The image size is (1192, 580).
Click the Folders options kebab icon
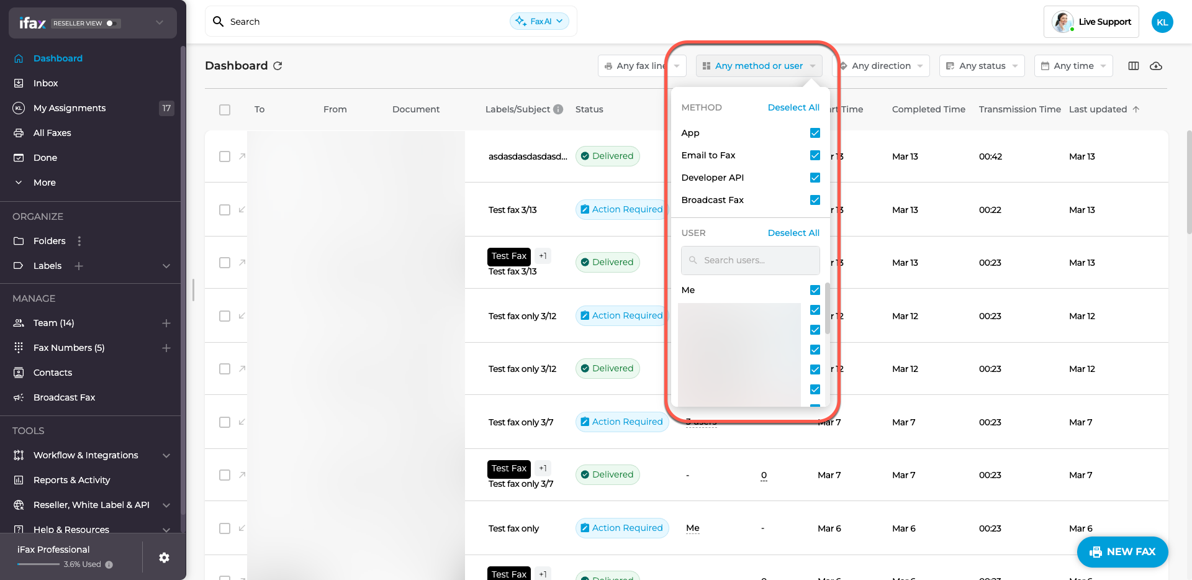(79, 241)
